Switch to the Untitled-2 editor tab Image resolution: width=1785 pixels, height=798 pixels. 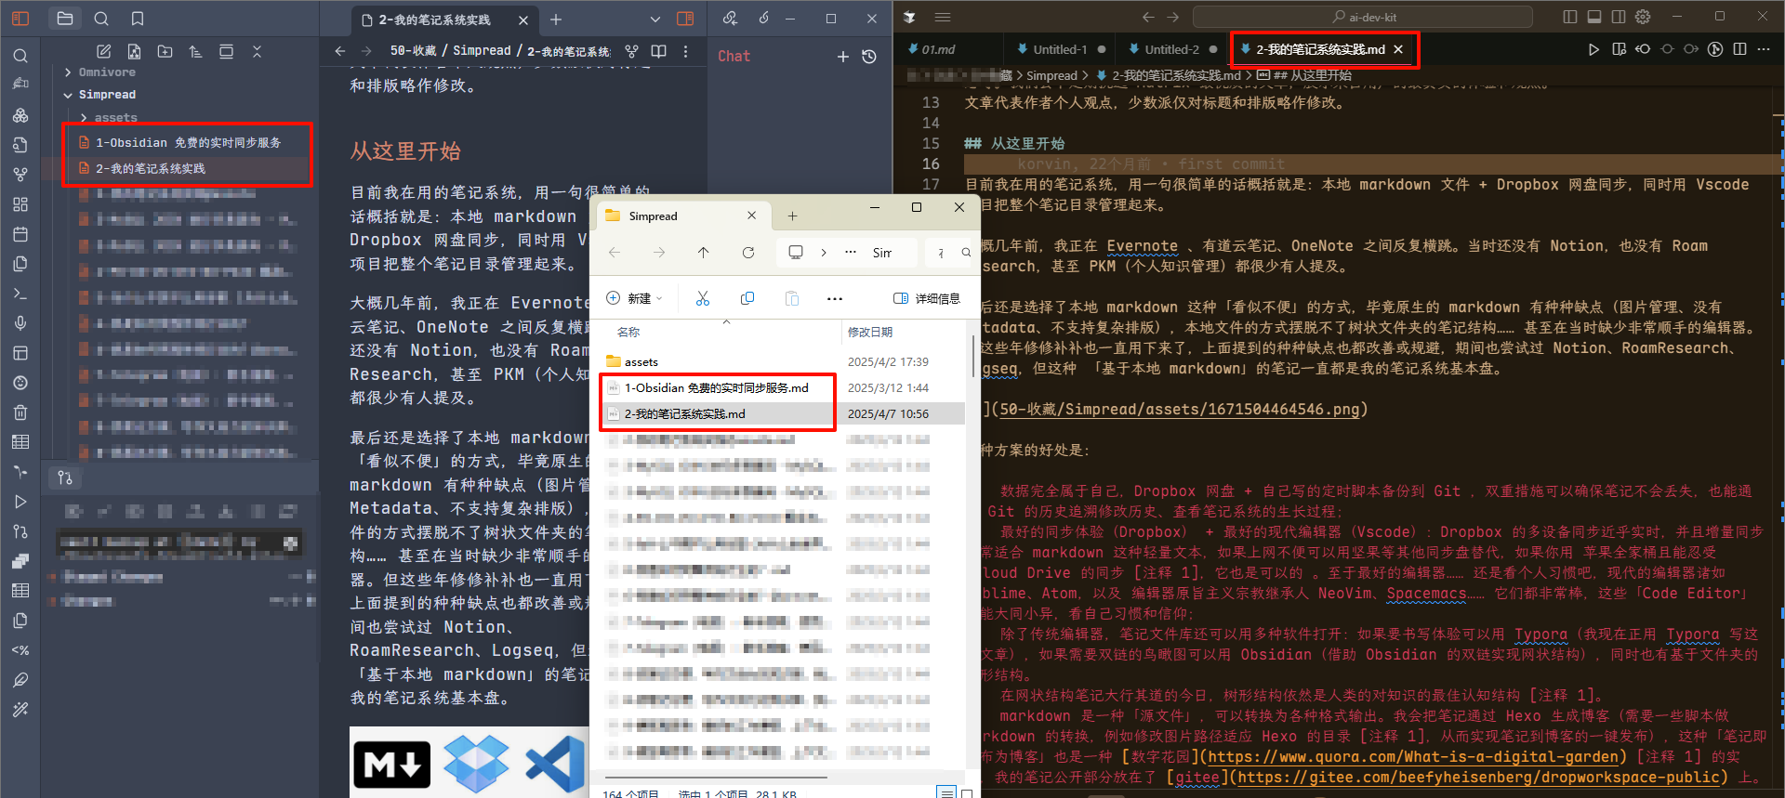click(1171, 50)
